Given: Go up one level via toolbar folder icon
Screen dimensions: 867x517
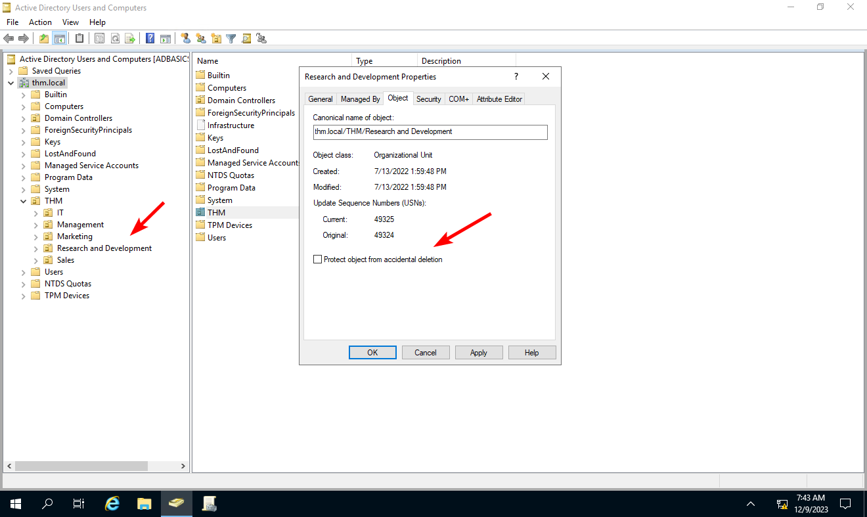Looking at the screenshot, I should pyautogui.click(x=44, y=39).
